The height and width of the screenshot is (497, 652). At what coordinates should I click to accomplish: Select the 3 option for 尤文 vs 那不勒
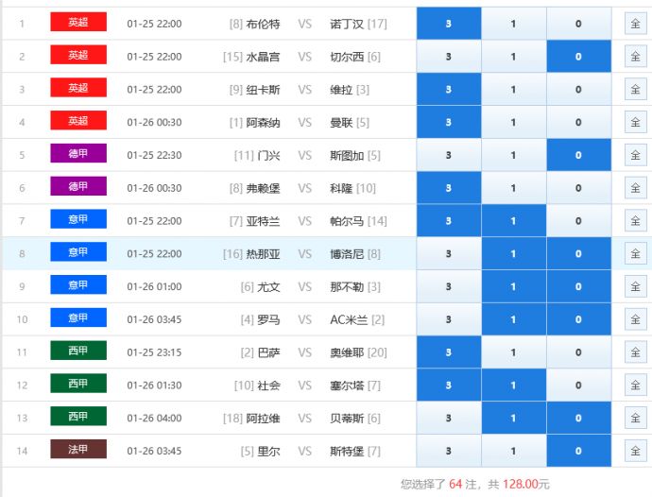pos(448,286)
